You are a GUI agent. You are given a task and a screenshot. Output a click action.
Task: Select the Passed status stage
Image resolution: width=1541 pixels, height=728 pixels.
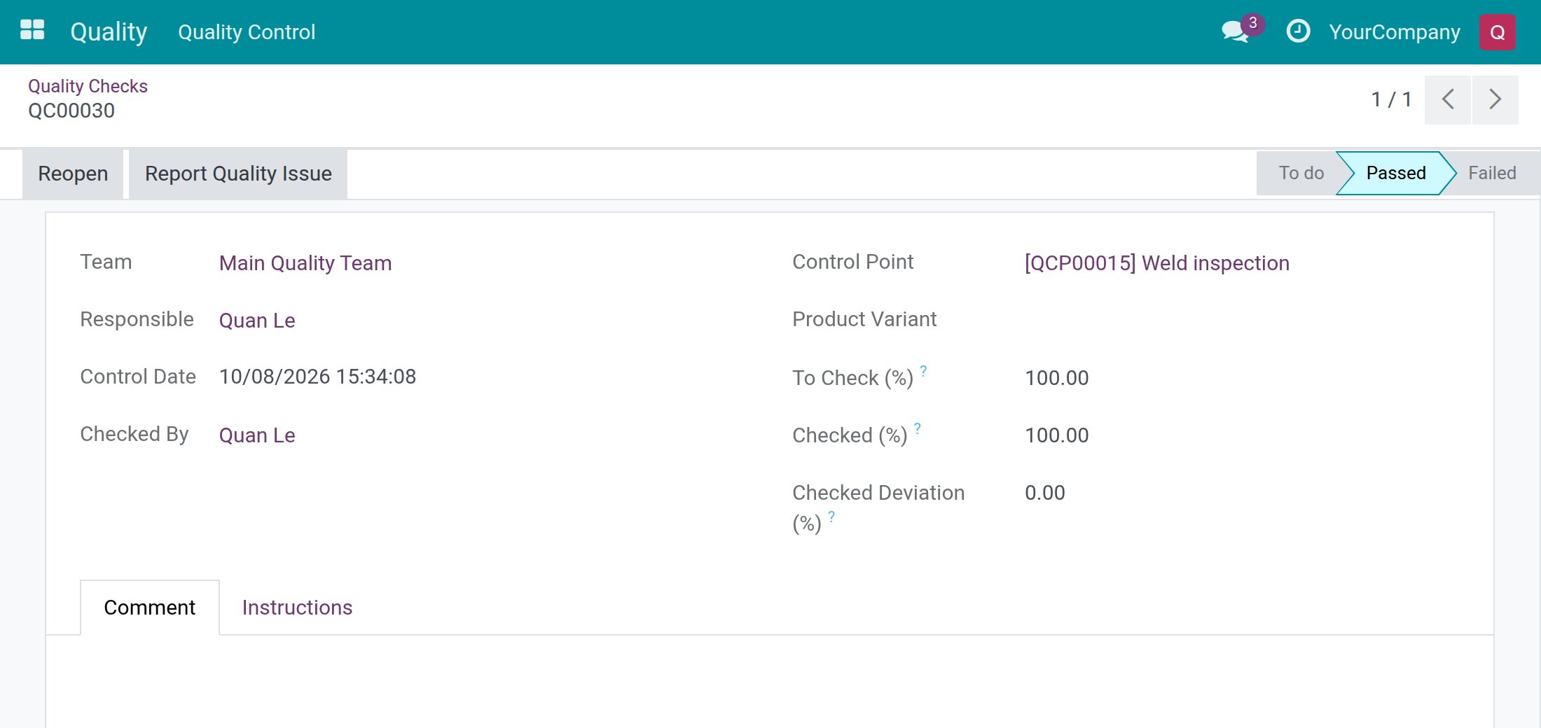click(x=1395, y=173)
